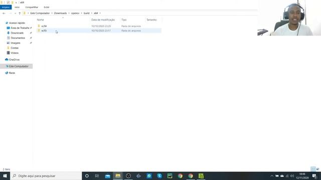Open recent locations dropdown arrow

(x=15, y=13)
